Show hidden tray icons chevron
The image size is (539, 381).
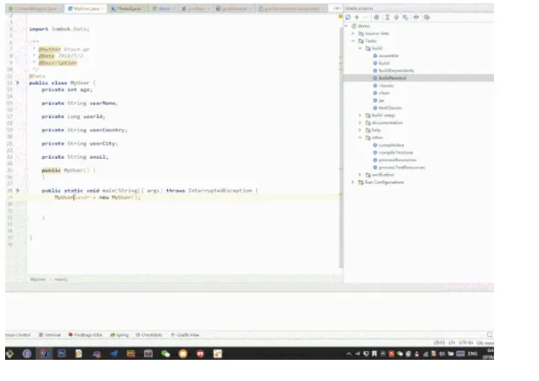click(349, 354)
